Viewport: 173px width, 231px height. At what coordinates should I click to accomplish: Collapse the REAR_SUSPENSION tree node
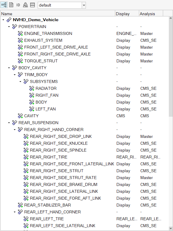coord(9,123)
